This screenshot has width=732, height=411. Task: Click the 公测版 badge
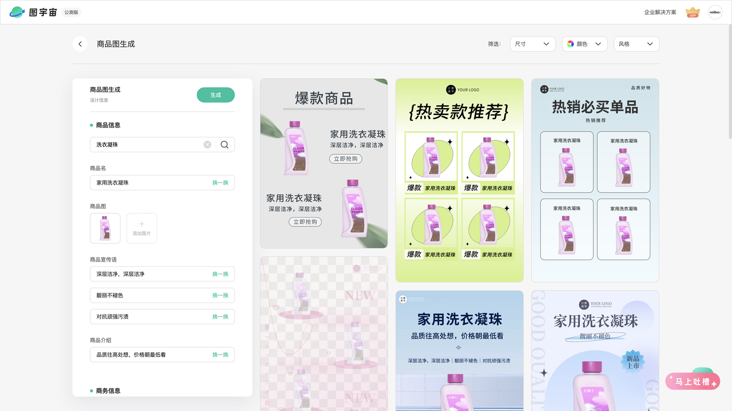coord(71,12)
